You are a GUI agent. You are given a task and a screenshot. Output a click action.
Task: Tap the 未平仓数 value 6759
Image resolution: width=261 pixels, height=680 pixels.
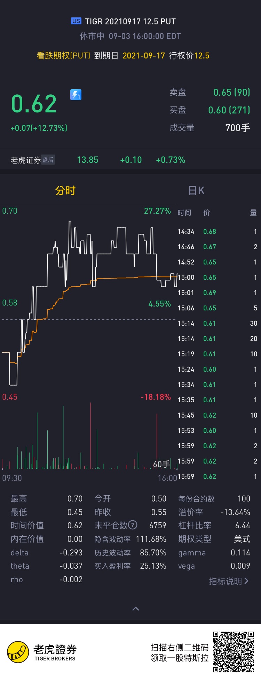158,525
